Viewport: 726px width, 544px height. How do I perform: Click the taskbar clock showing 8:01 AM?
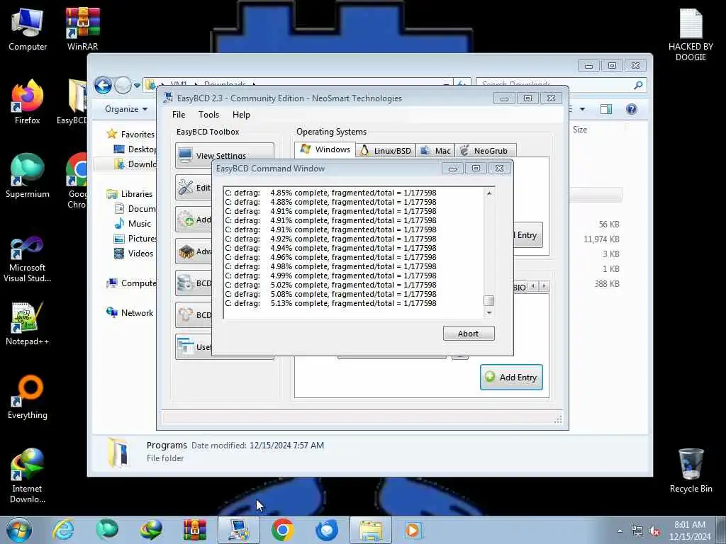coord(689,531)
